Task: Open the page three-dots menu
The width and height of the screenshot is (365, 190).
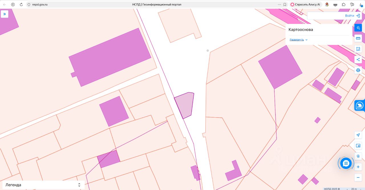Action: 279,5
